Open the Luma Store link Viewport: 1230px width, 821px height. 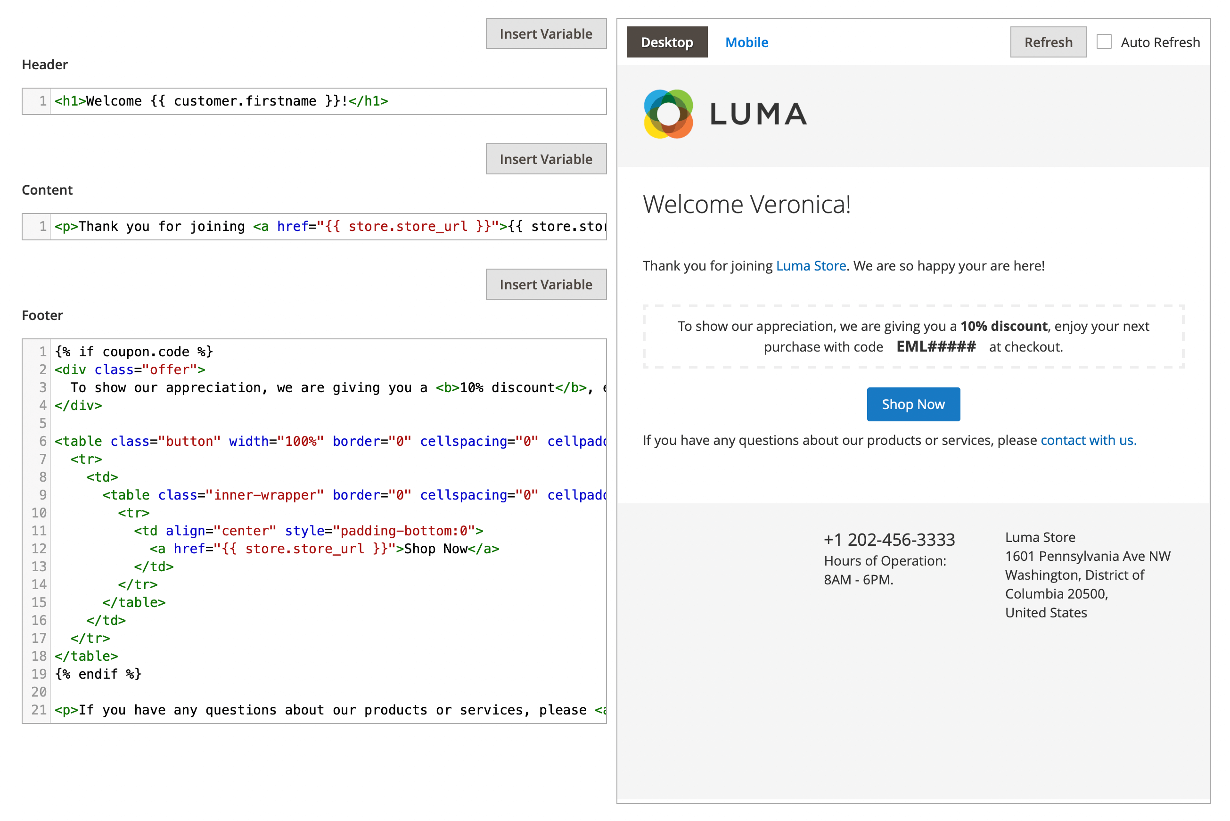pos(811,266)
